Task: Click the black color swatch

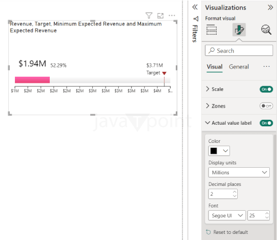Action: coord(214,151)
